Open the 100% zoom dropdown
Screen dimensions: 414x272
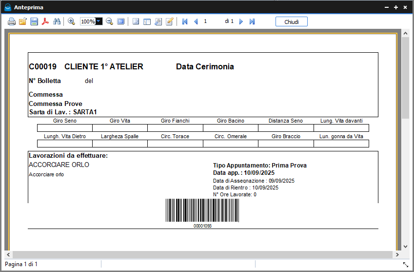99,21
